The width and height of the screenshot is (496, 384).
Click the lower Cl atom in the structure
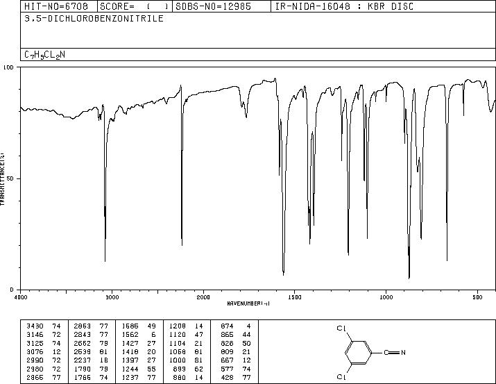[x=341, y=377]
